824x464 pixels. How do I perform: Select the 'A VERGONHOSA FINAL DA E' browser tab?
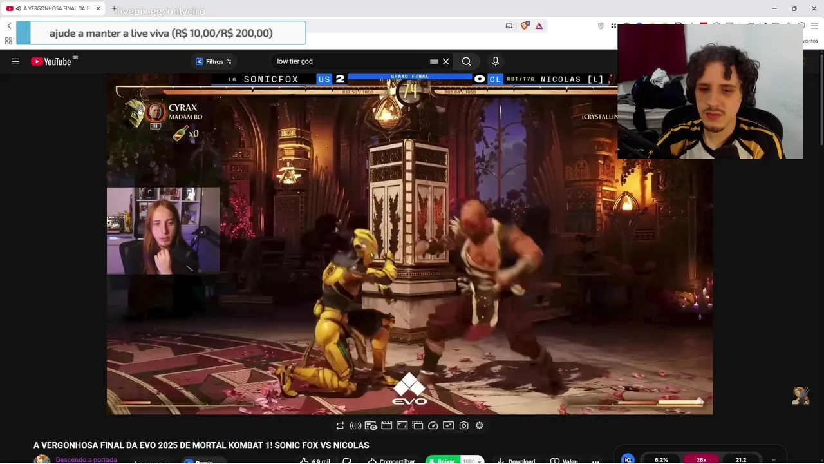(53, 8)
